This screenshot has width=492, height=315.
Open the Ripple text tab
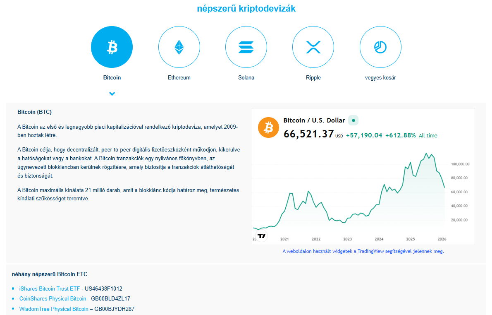point(313,78)
